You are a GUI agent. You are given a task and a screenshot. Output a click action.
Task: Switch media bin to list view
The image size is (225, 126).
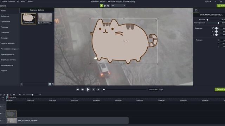tap(53, 84)
